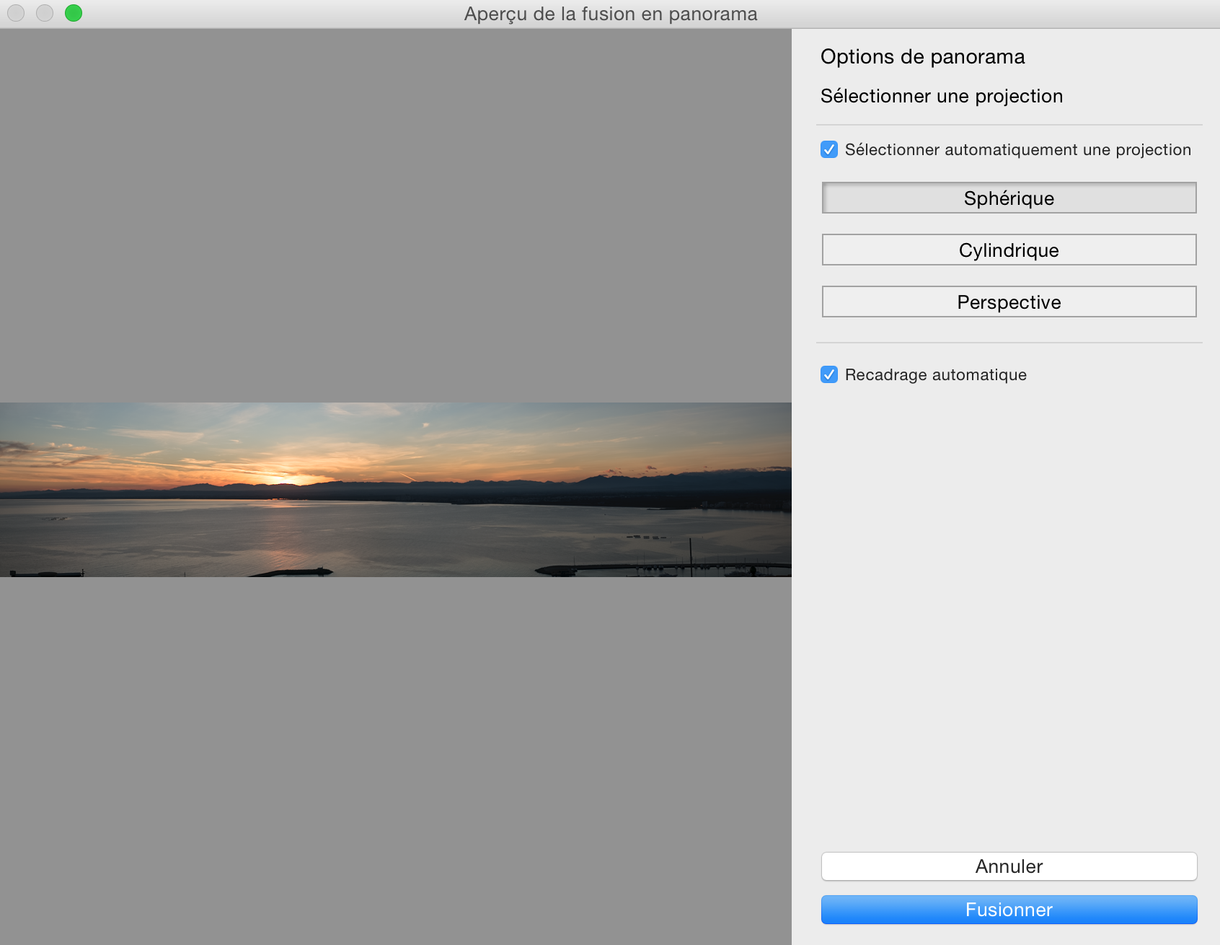1220x945 pixels.
Task: Toggle the Recadrage automatique checkbox
Action: (x=829, y=374)
